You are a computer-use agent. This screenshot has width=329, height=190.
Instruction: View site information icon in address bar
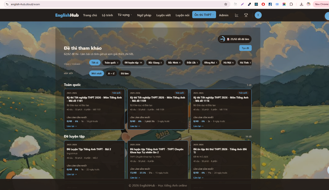[x=7, y=4]
